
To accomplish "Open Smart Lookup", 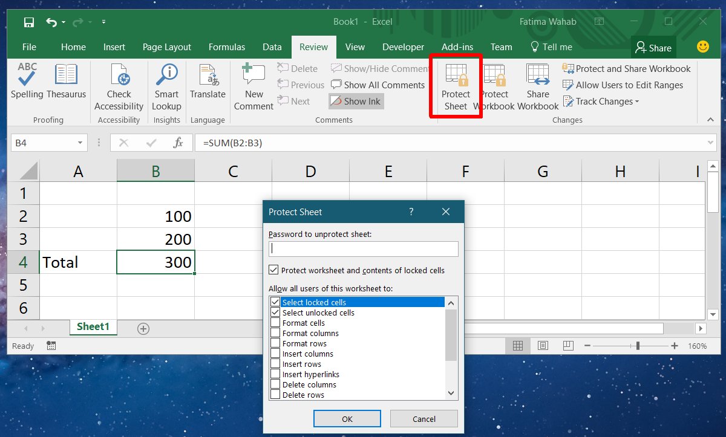I will [166, 87].
